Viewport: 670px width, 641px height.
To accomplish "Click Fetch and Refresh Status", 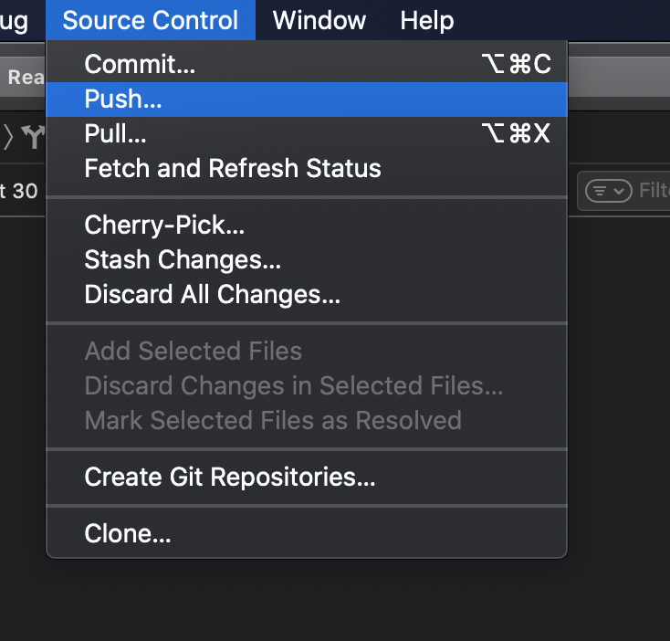I will [x=233, y=169].
